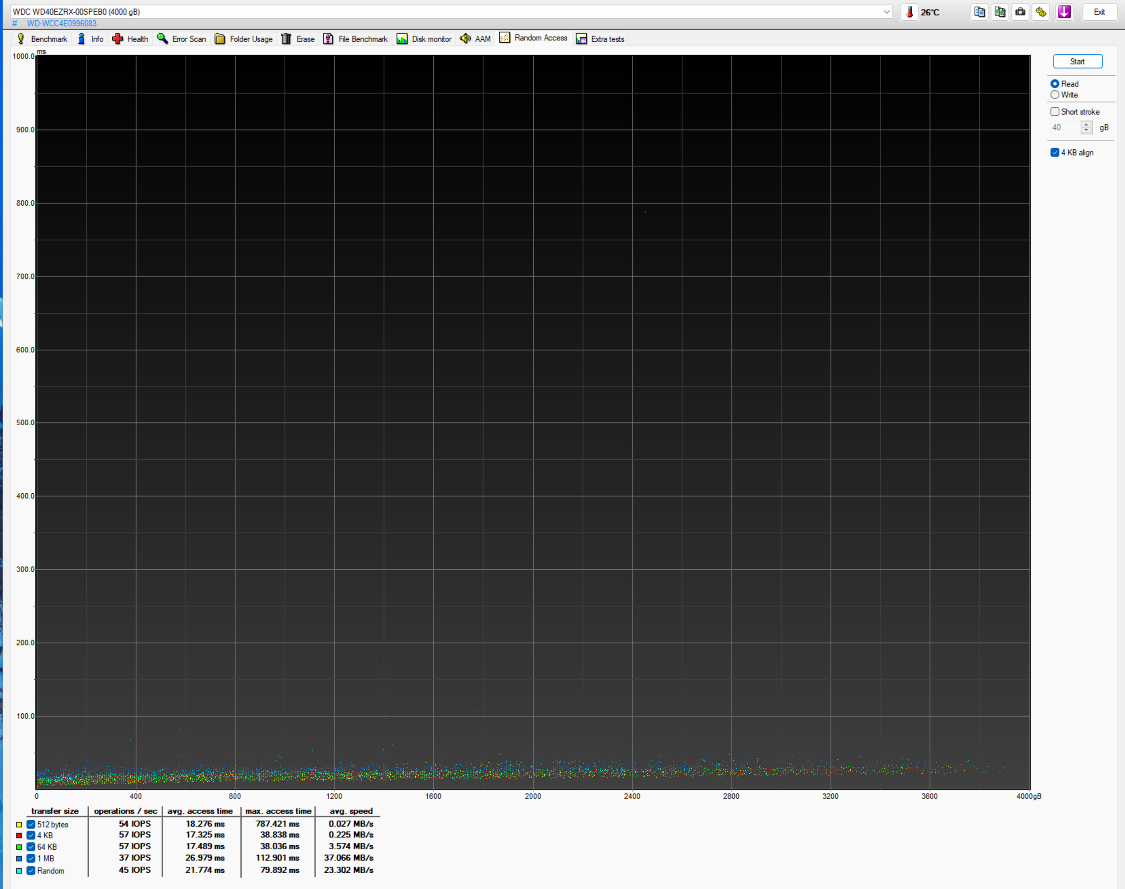Select the Write radio button
Viewport: 1125px width, 889px height.
1055,95
